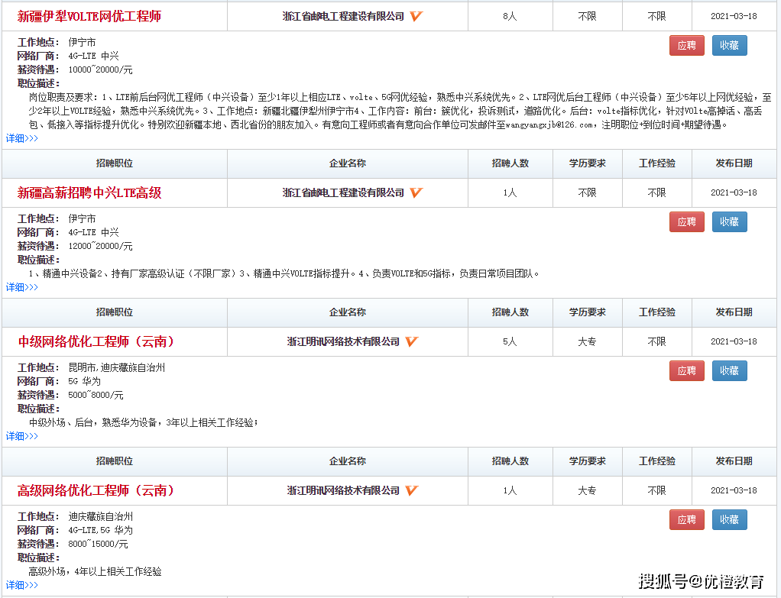Click description text 高级外场，4年以上相关工作经验
This screenshot has height=598, width=781.
pos(95,571)
